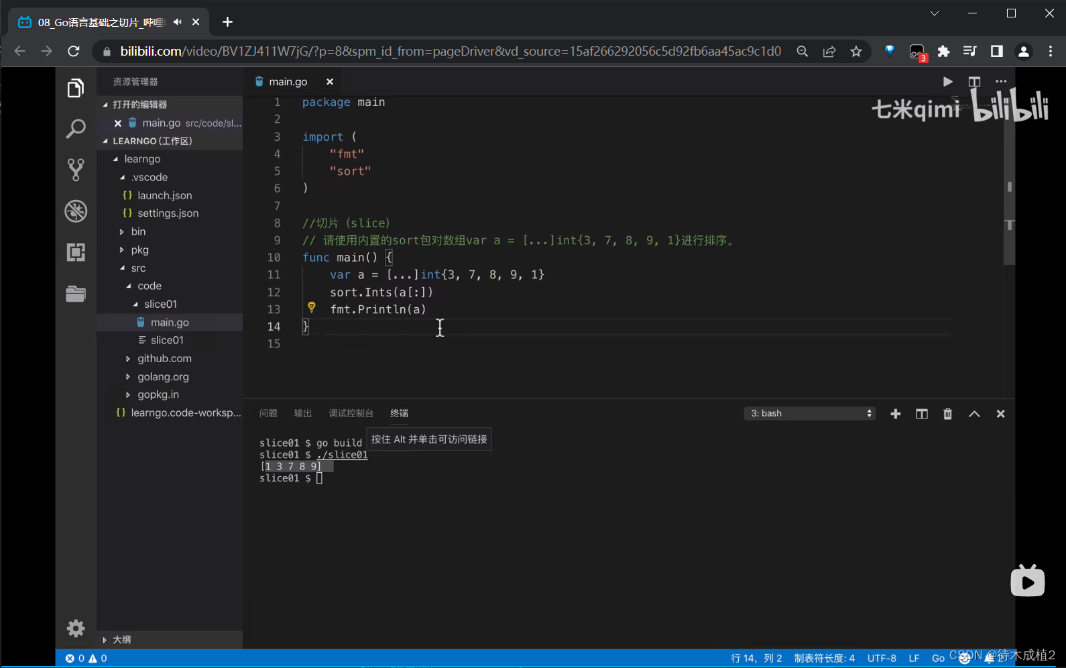
Task: Open the Explorer view in activity bar
Action: tap(76, 88)
